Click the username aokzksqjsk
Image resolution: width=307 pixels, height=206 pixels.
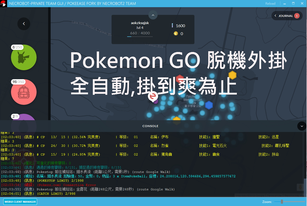(140, 23)
